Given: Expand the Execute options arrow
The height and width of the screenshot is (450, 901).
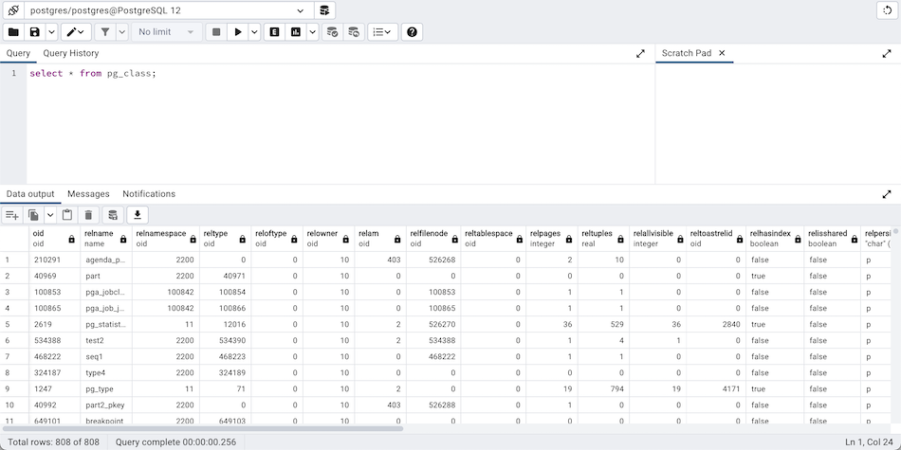Looking at the screenshot, I should [x=254, y=32].
